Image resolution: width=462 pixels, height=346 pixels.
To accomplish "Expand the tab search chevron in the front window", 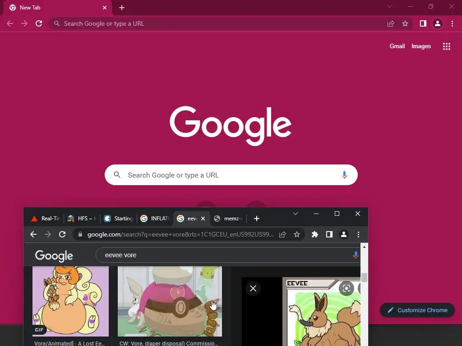I will (x=296, y=214).
